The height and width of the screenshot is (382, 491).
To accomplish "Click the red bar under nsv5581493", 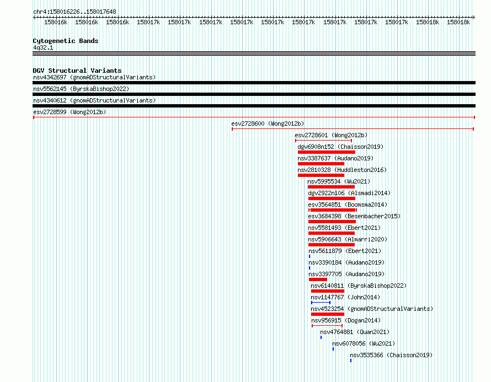I will coord(332,233).
